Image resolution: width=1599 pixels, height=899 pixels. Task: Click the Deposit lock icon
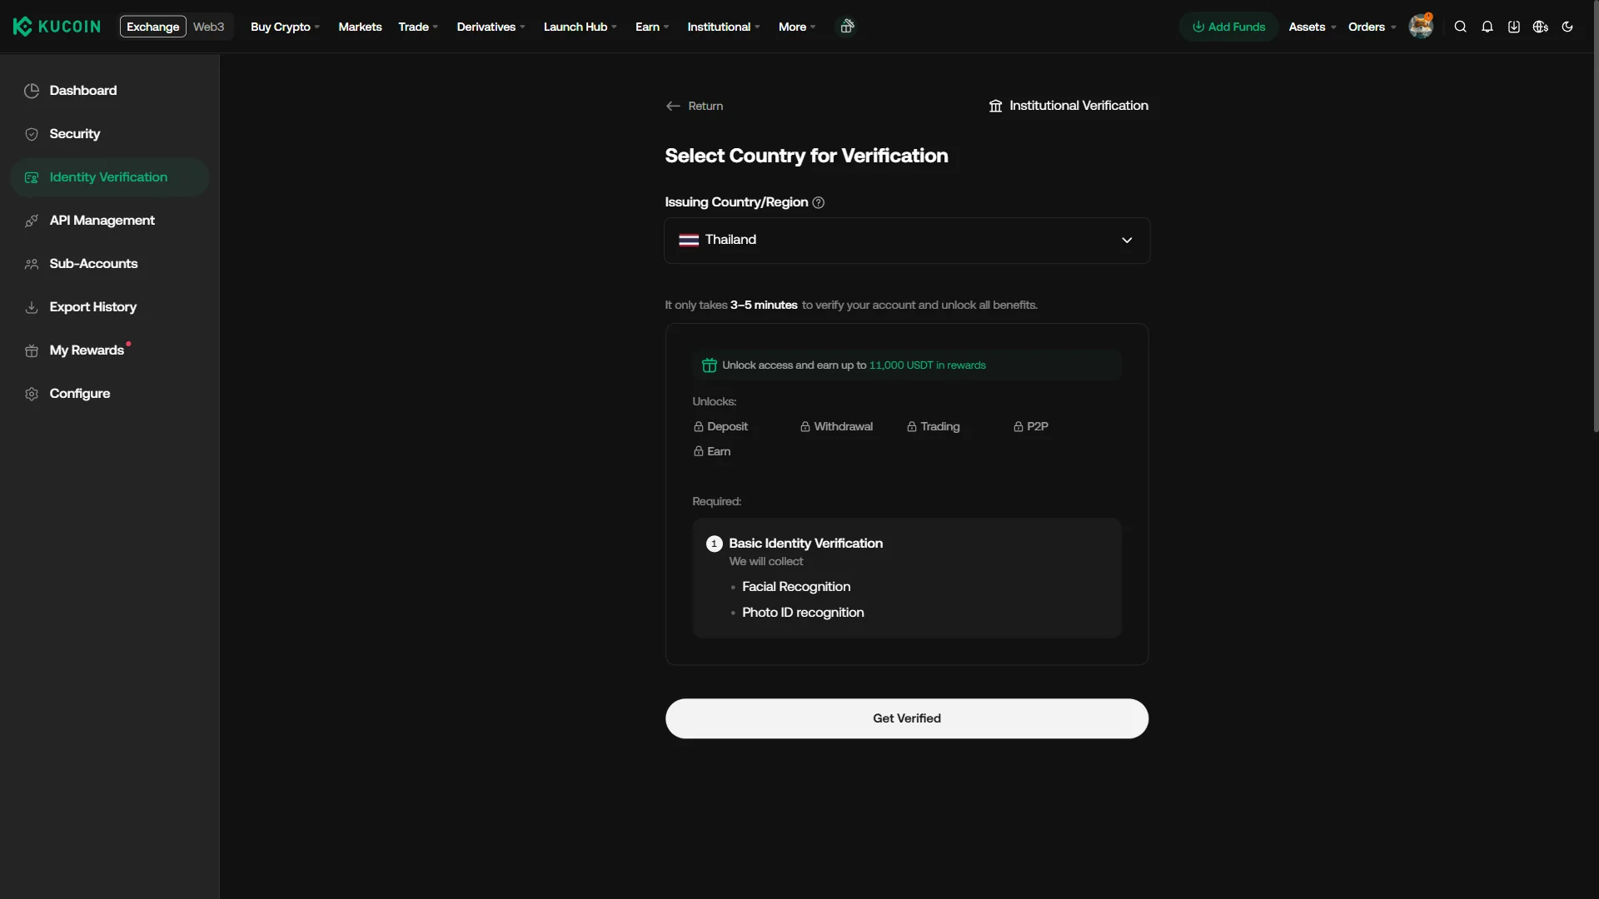699,426
